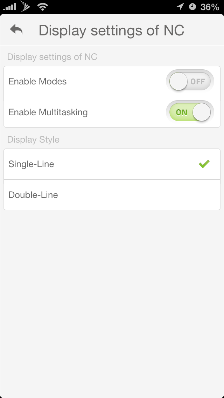The width and height of the screenshot is (224, 398).
Task: Select the Single-Line display style
Action: click(x=31, y=164)
